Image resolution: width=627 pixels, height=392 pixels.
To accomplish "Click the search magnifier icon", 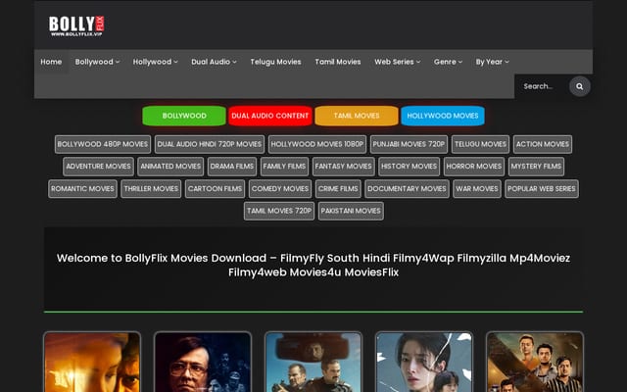I will coord(579,86).
